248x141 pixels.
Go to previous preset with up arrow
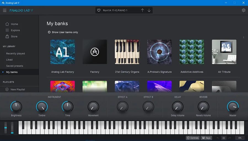pos(142,10)
